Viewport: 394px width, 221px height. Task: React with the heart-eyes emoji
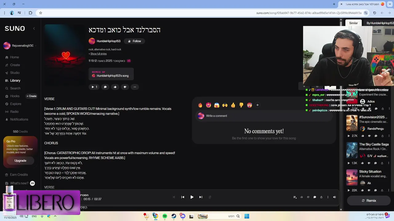point(208,105)
